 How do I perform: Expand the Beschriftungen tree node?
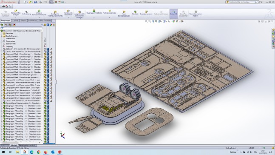coord(2,36)
